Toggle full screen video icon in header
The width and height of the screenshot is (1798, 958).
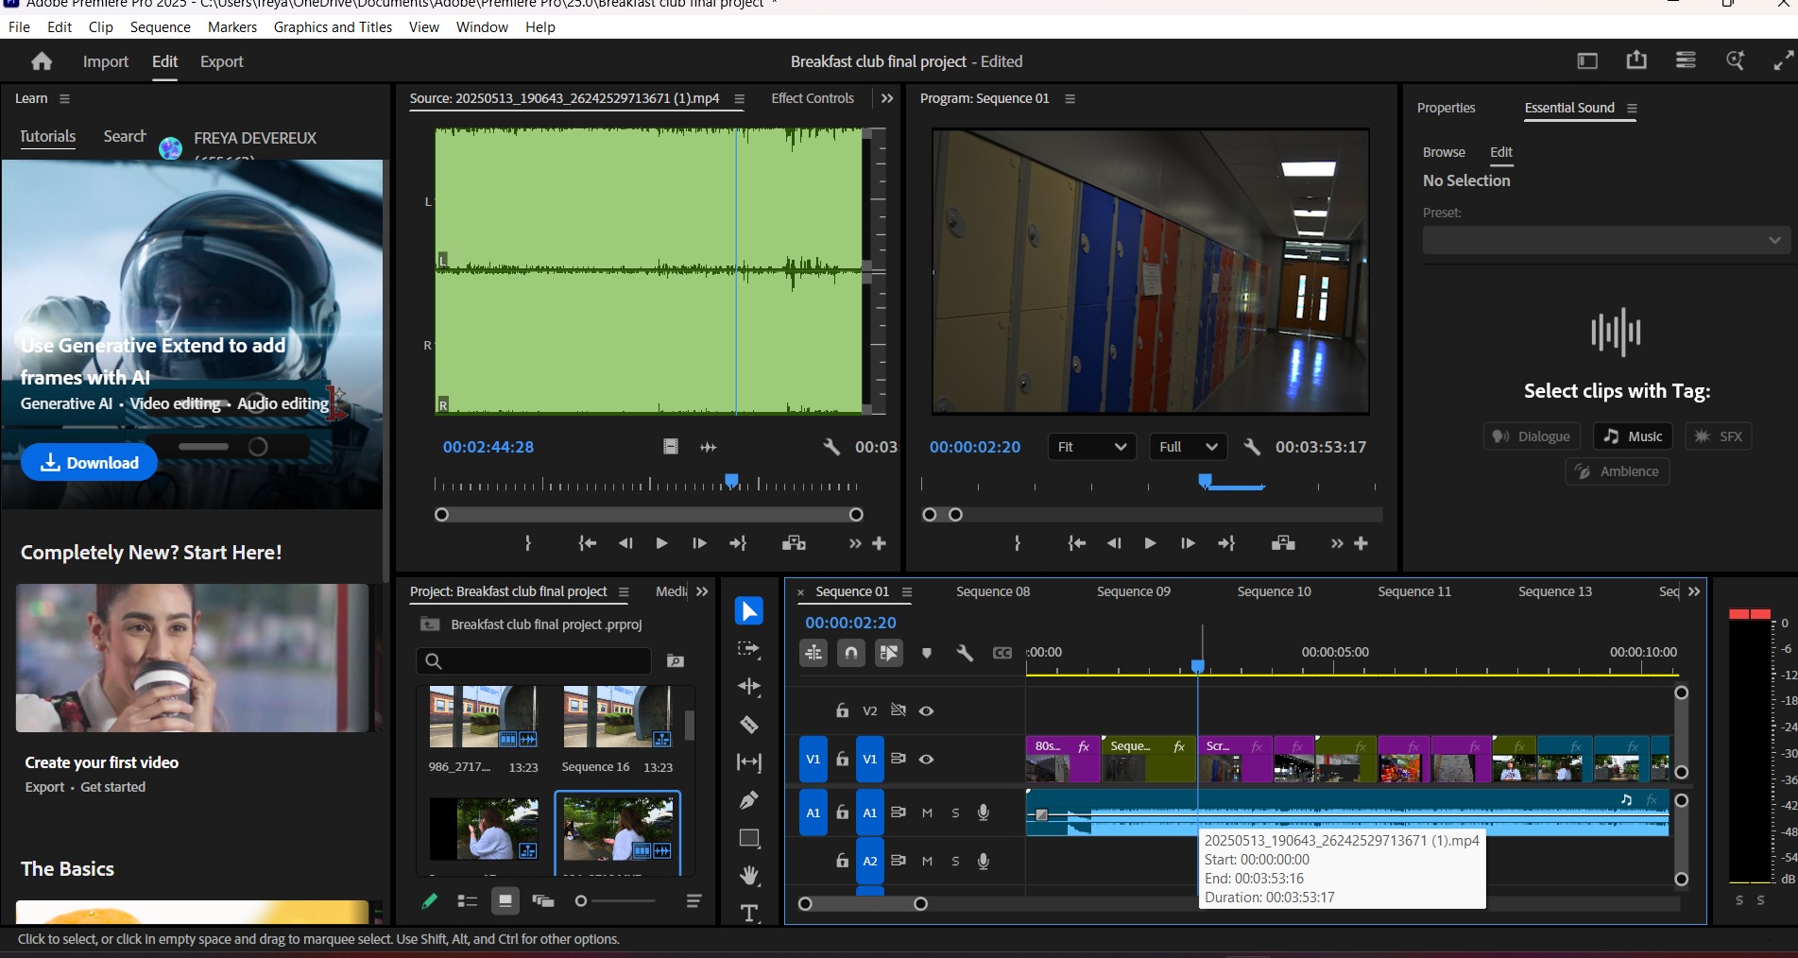(1783, 60)
